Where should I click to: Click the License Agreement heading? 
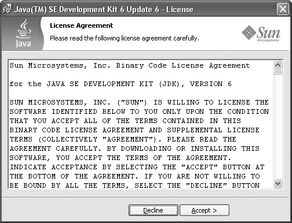(x=81, y=25)
